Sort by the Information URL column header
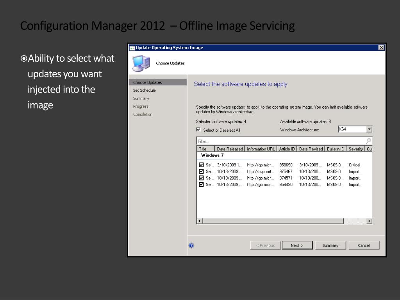The height and width of the screenshot is (300, 400). point(261,149)
